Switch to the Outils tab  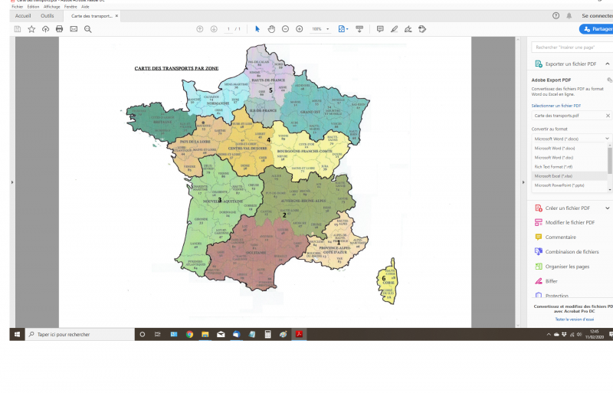48,15
